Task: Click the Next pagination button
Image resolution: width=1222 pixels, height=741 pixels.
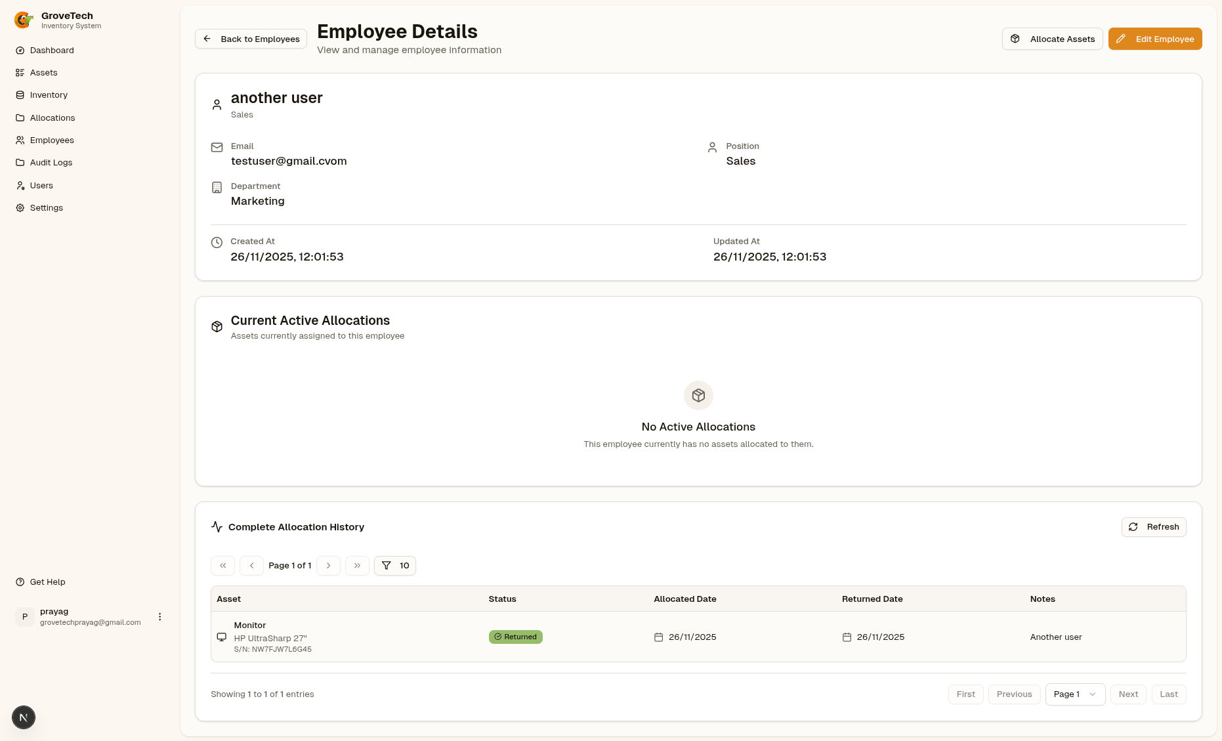Action: click(x=1128, y=694)
